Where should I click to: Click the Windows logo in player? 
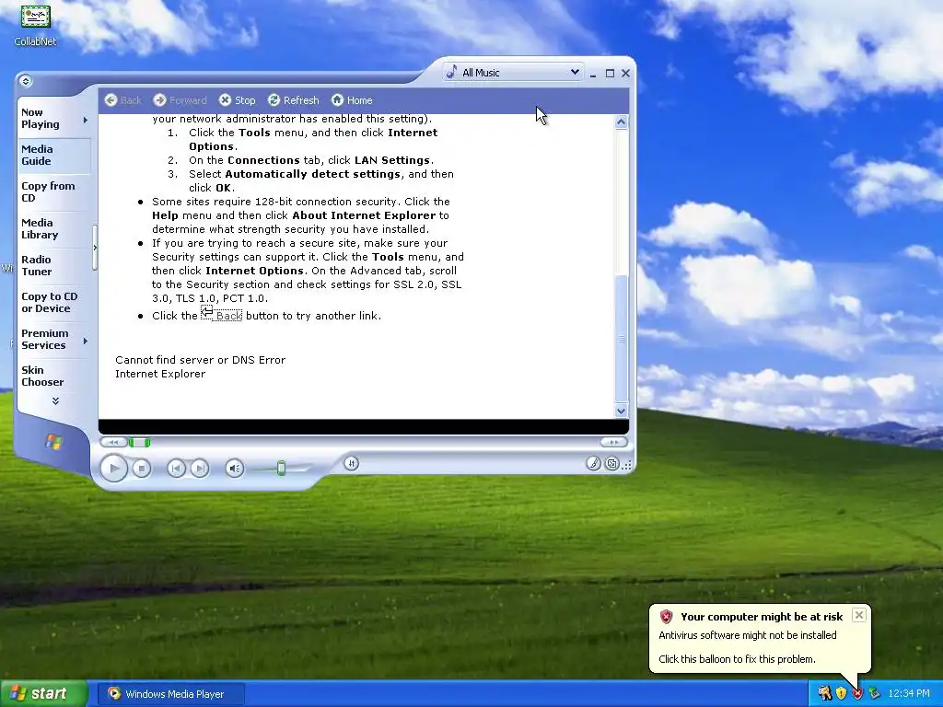pyautogui.click(x=53, y=442)
